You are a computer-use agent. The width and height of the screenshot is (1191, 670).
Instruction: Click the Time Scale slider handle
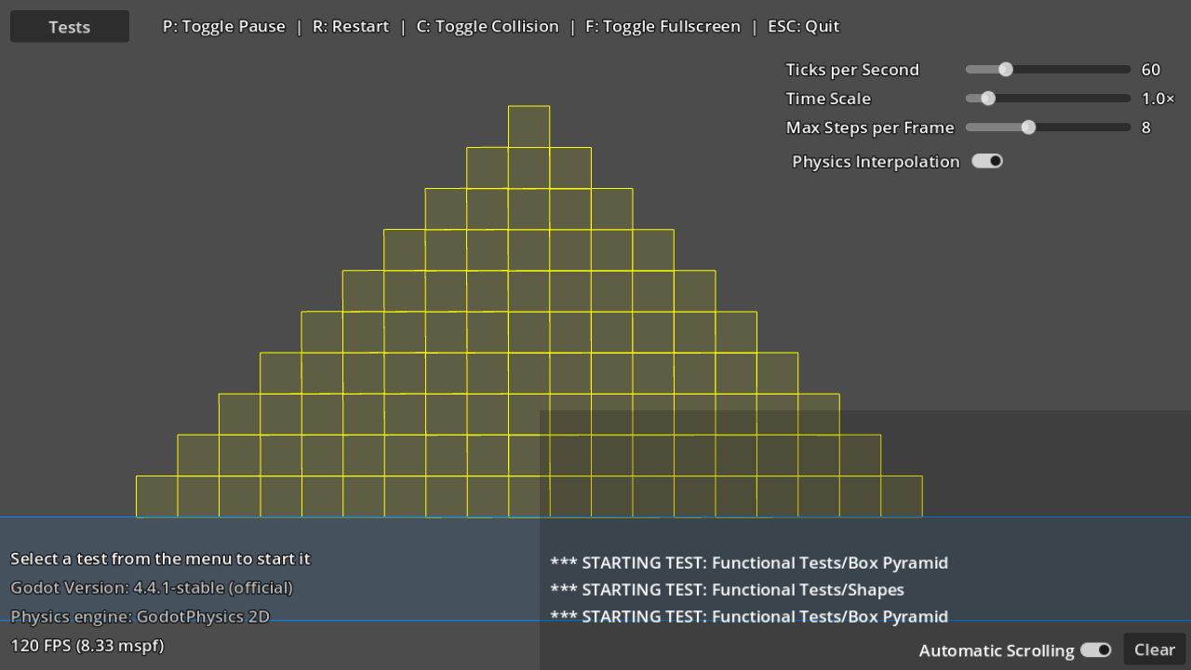tap(987, 98)
